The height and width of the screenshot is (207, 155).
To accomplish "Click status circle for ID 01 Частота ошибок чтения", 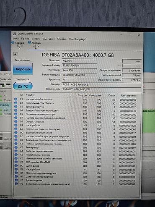I will pos(16,99).
